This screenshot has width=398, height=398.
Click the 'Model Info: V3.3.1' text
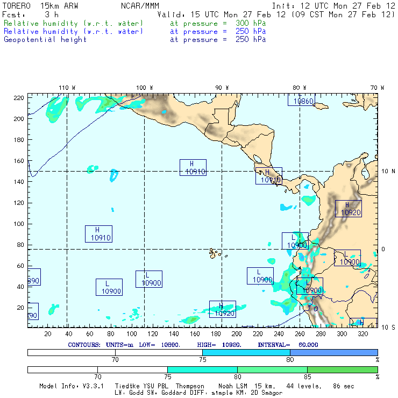click(x=72, y=386)
